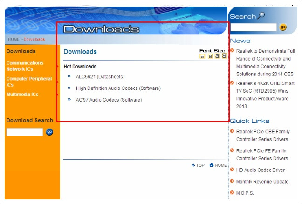This screenshot has height=204, width=302.
Task: Click orange bullet beside PCIe GBE Family link
Action: (232, 131)
